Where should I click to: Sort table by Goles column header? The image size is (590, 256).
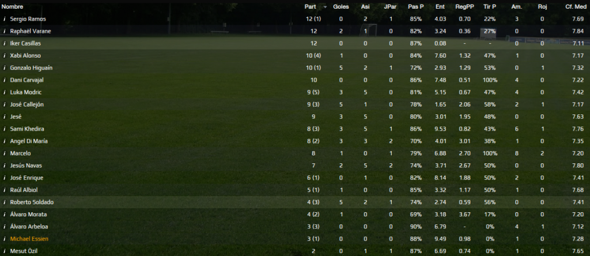341,7
